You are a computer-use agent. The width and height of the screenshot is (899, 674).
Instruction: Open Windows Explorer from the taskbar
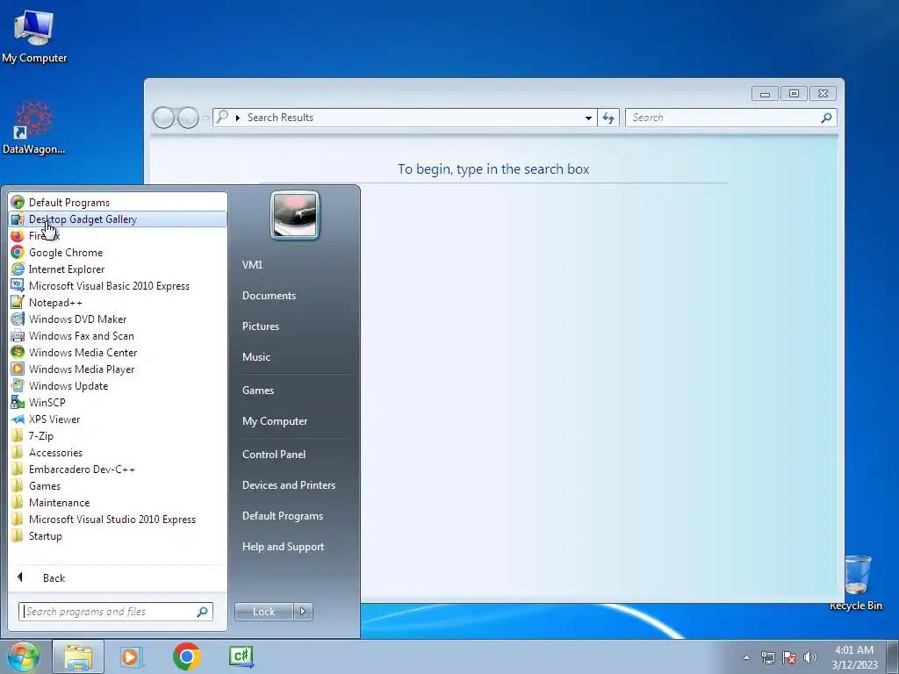pos(78,656)
